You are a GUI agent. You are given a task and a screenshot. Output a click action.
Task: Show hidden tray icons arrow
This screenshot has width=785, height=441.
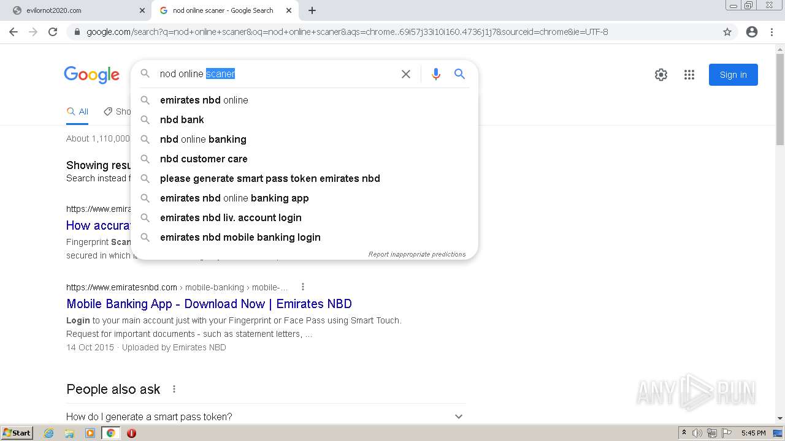pyautogui.click(x=684, y=433)
